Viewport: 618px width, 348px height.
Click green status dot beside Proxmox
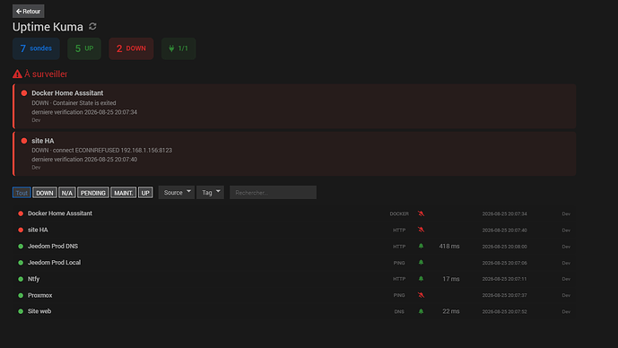click(x=21, y=295)
